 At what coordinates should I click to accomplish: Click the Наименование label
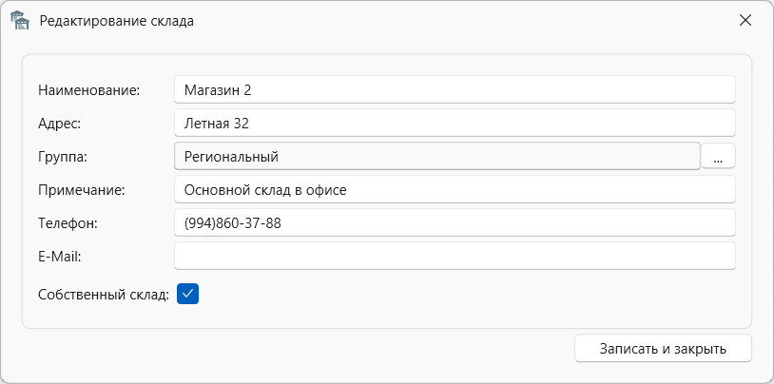[89, 90]
